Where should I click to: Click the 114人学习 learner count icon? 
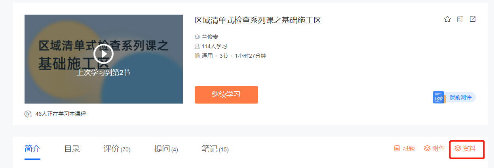pos(197,46)
